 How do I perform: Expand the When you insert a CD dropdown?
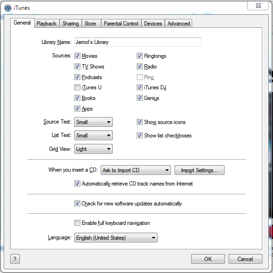[x=136, y=170]
